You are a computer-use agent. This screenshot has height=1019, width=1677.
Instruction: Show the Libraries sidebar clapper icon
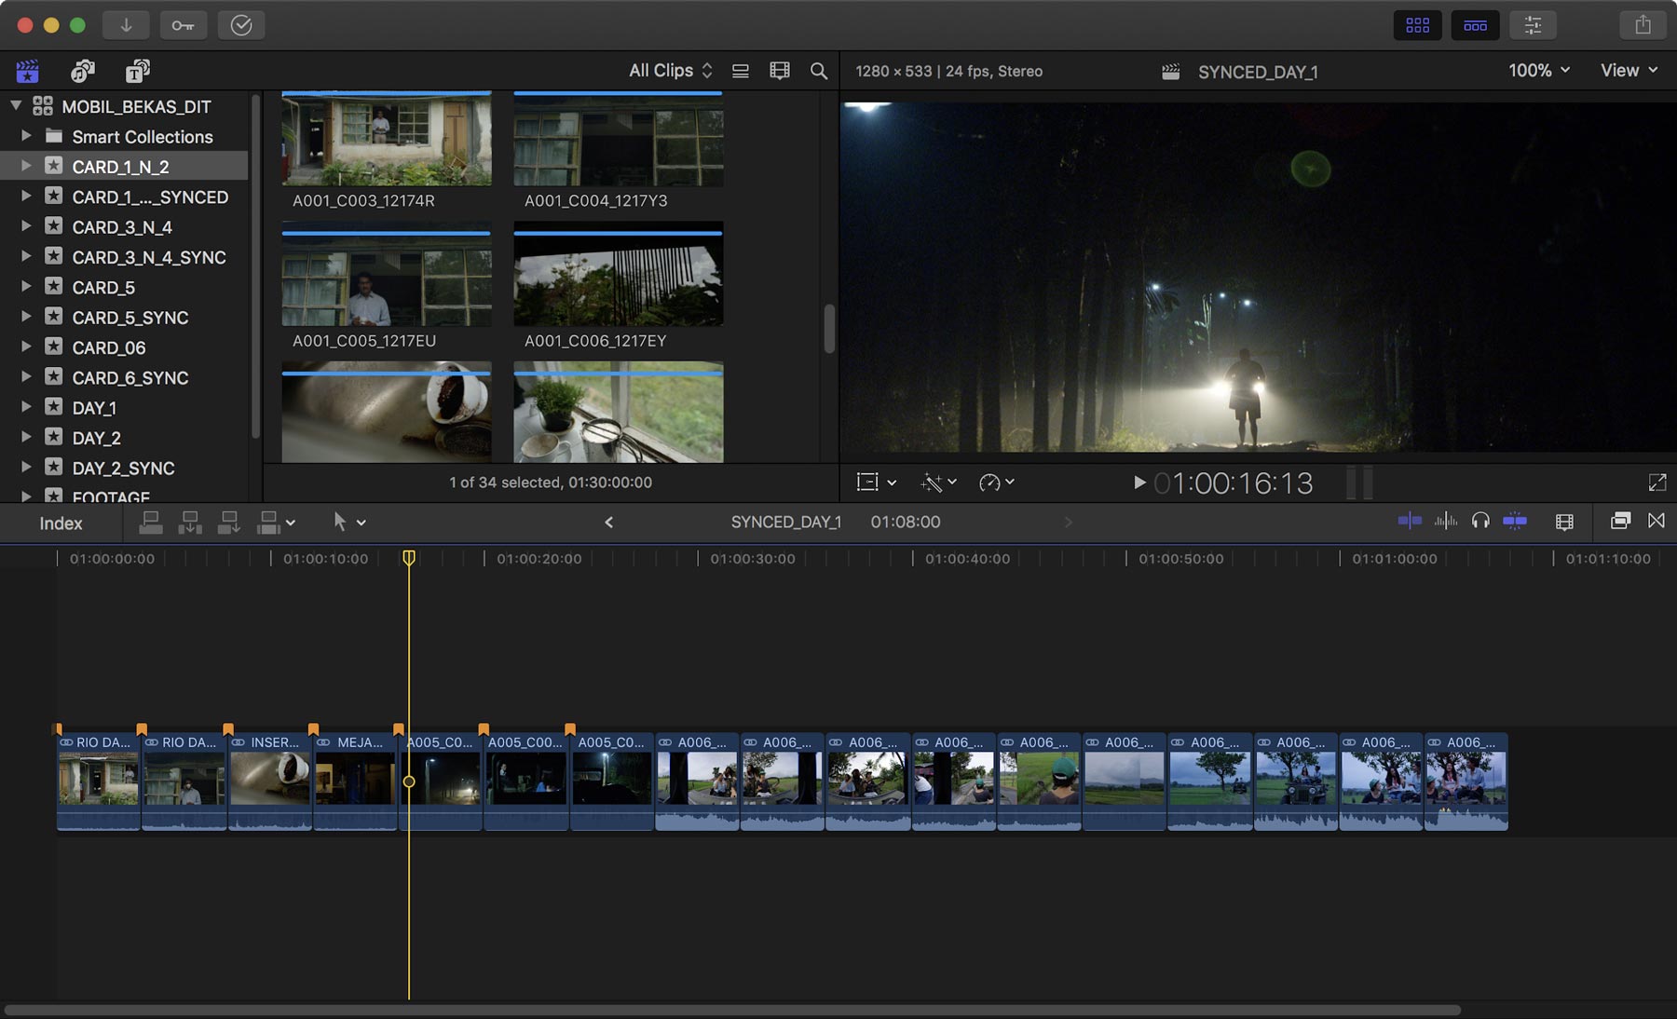click(27, 71)
